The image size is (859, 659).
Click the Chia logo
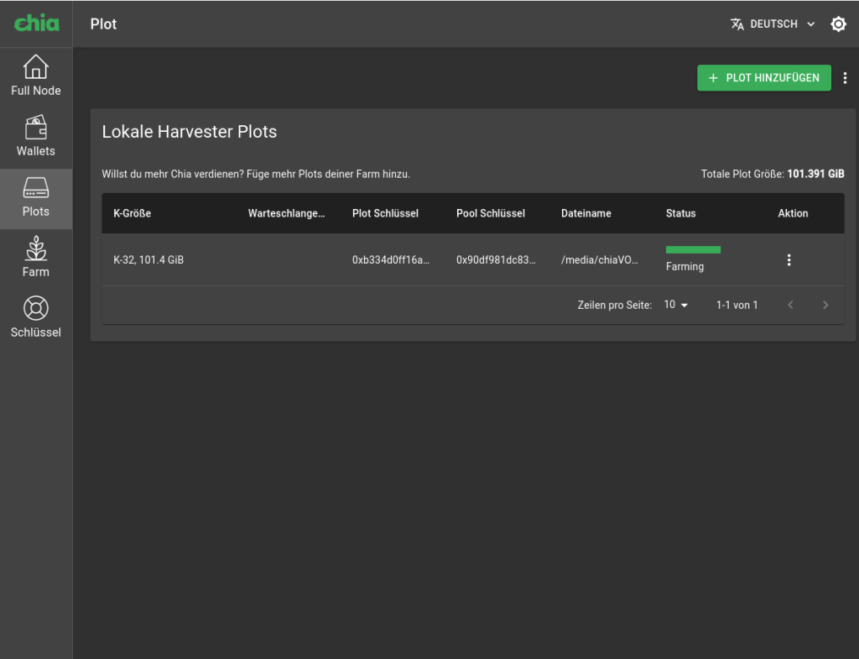(x=36, y=24)
